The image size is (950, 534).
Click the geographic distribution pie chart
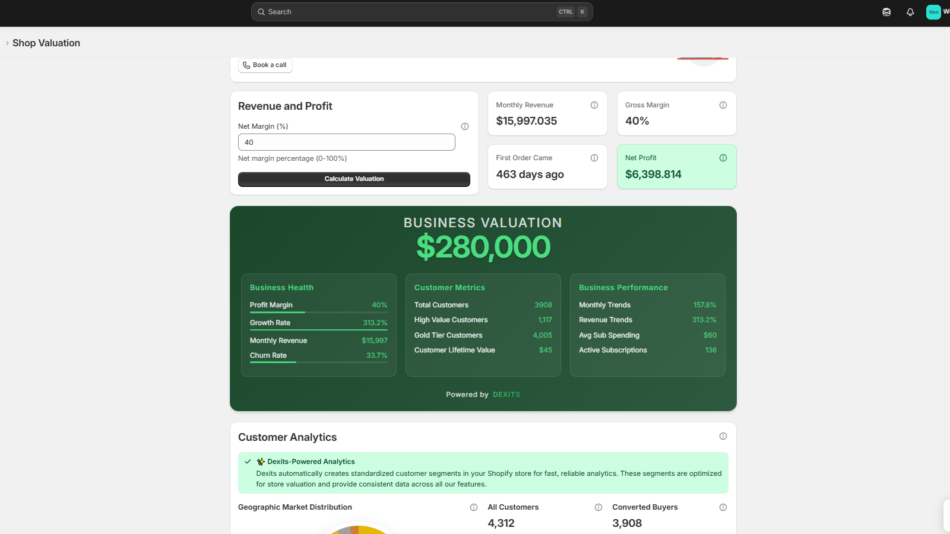point(360,529)
